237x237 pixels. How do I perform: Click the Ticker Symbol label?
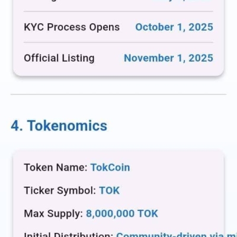[60, 191]
